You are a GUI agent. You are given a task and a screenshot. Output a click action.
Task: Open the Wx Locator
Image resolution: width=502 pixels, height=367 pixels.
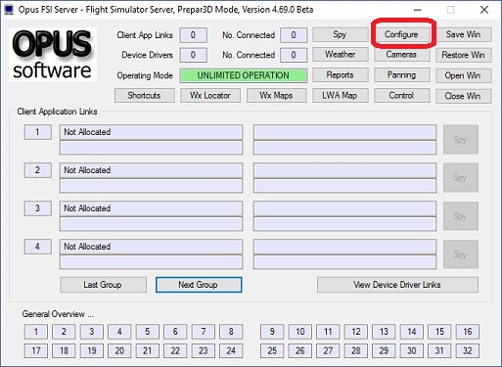tap(210, 96)
